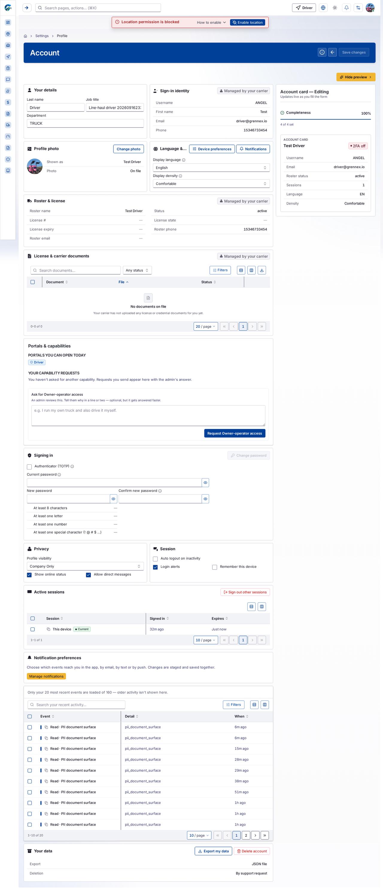Click the info icon in Account header

click(x=322, y=52)
